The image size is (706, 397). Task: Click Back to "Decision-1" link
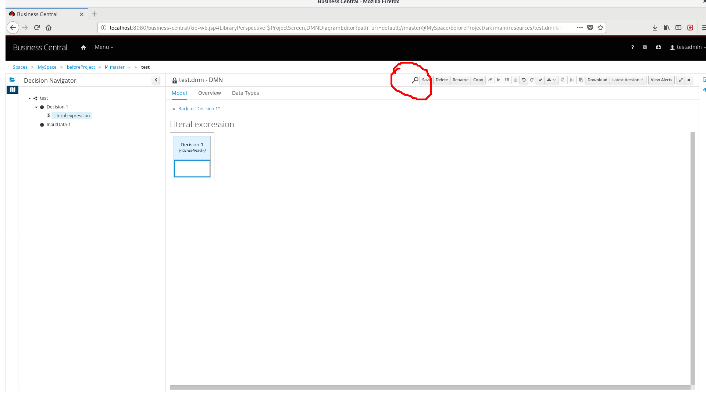tap(199, 109)
